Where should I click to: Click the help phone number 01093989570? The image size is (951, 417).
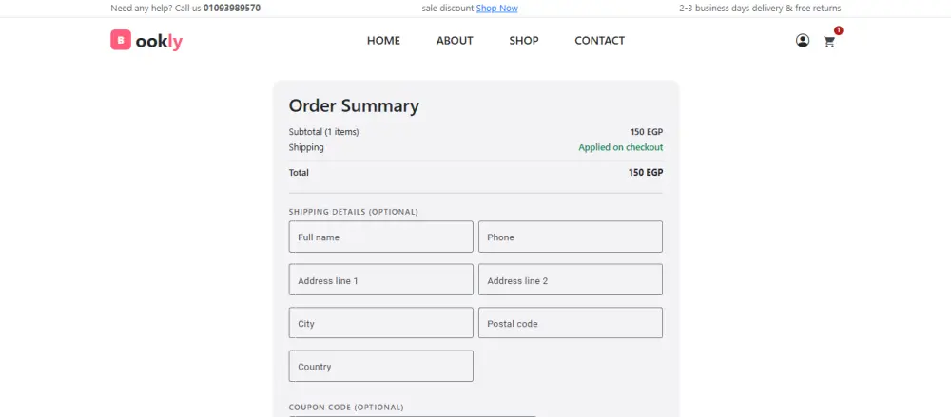232,9
